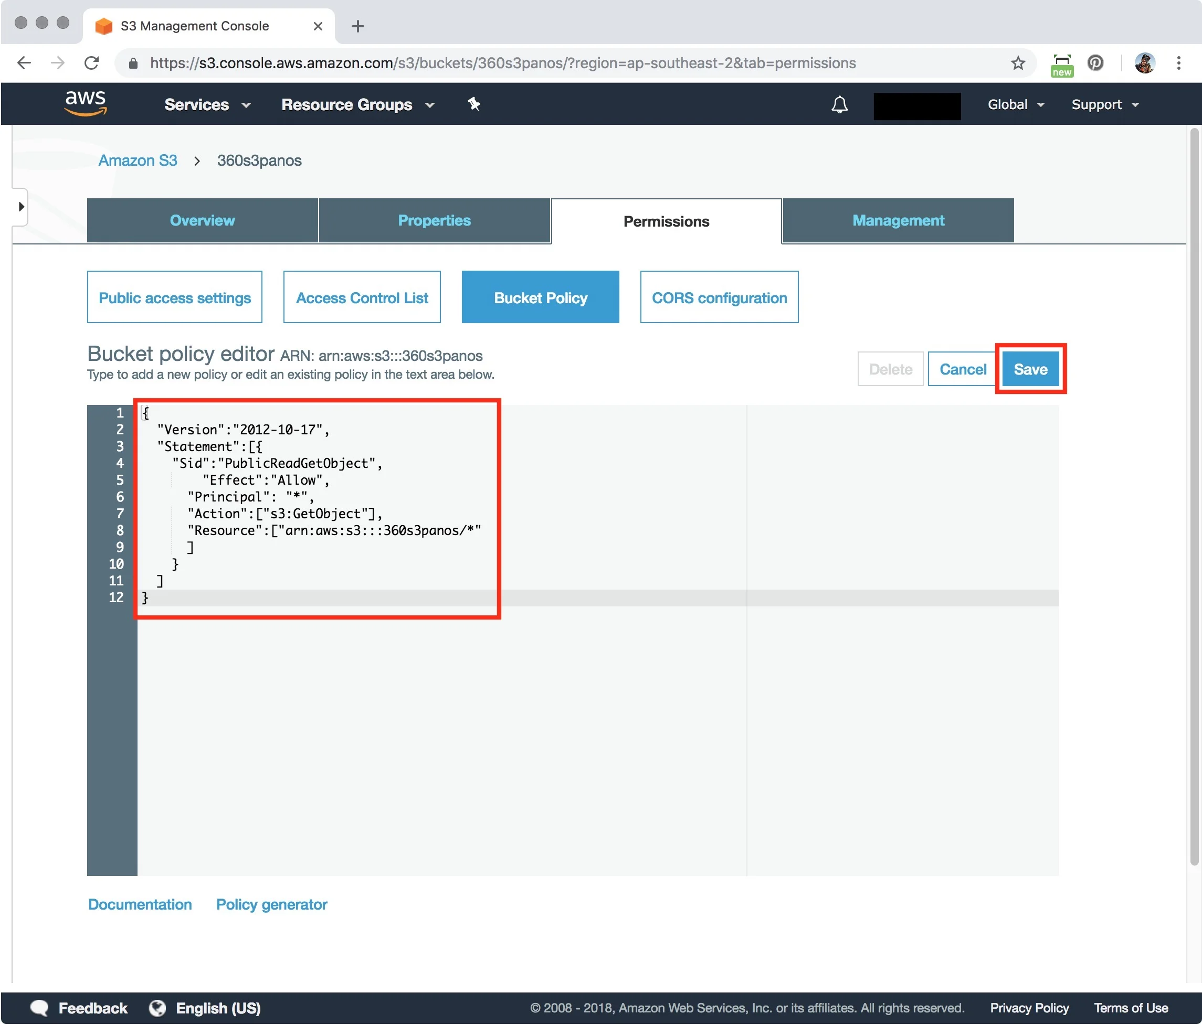Viewport: 1202px width, 1025px height.
Task: Click the "Version":"2012-10-17" line
Action: (x=243, y=430)
